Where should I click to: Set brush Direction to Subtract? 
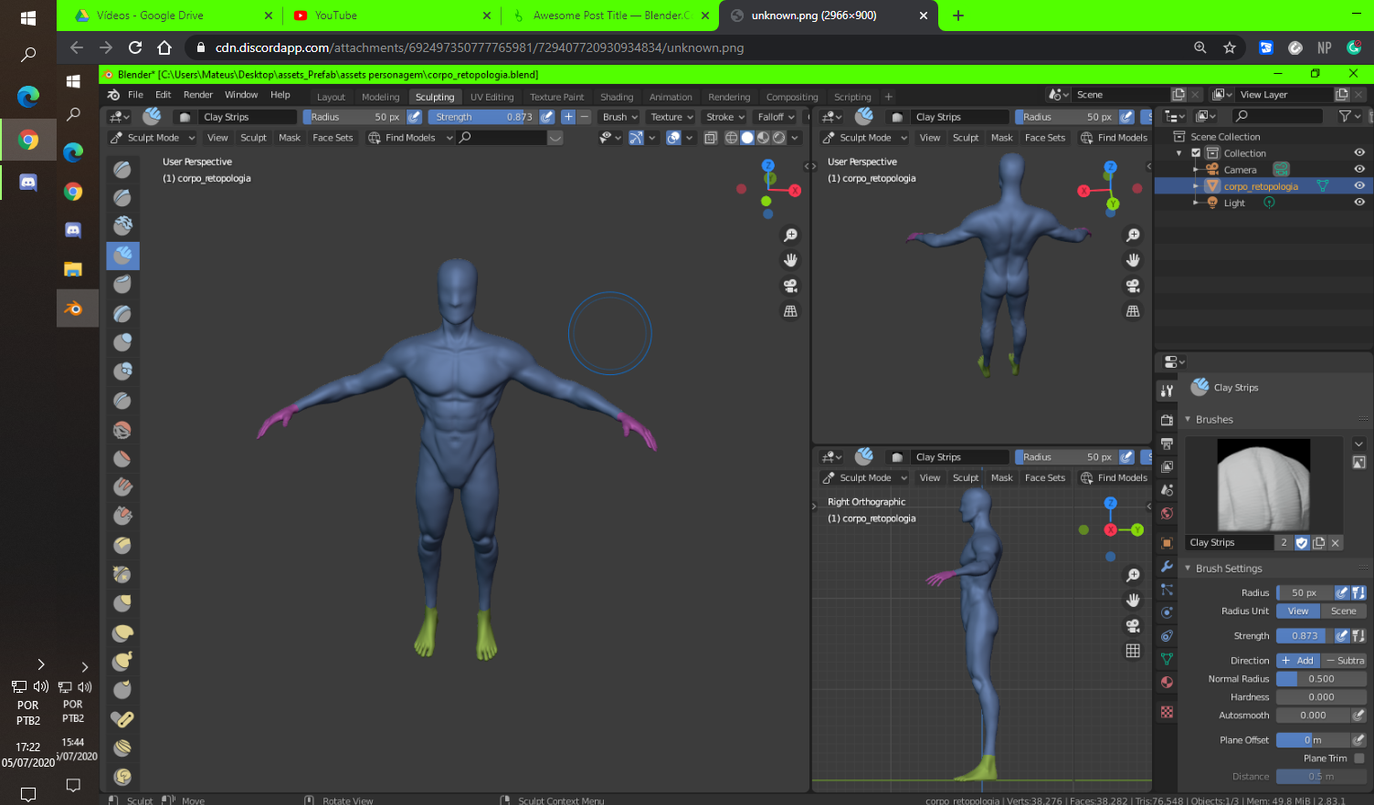coord(1345,661)
